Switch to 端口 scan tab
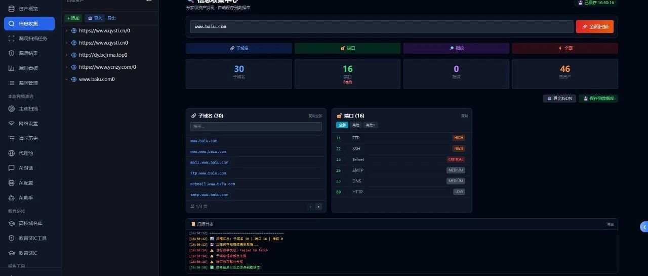Image resolution: width=648 pixels, height=276 pixels. coord(347,48)
